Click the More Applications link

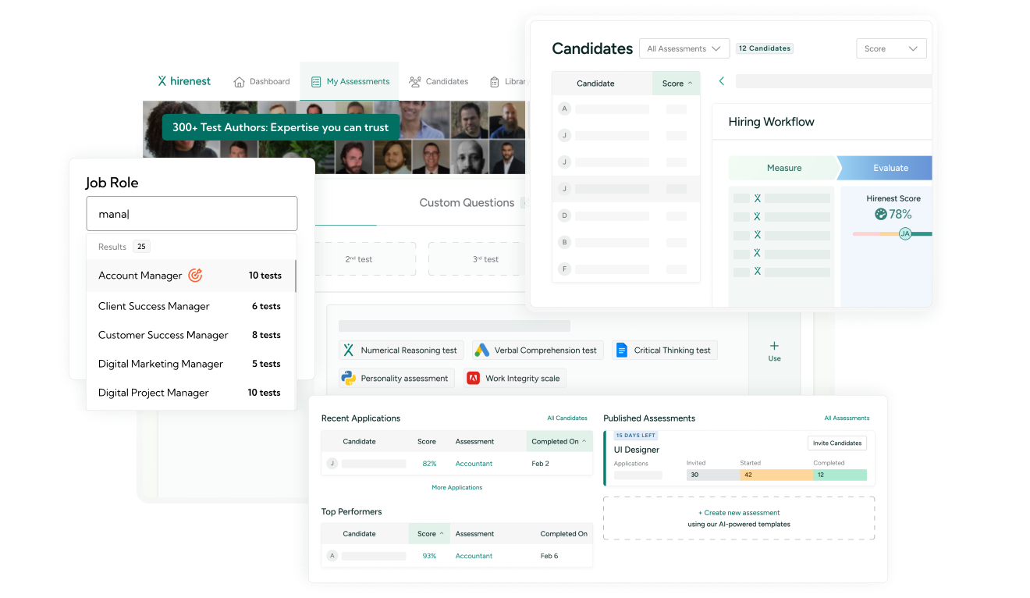tap(456, 487)
